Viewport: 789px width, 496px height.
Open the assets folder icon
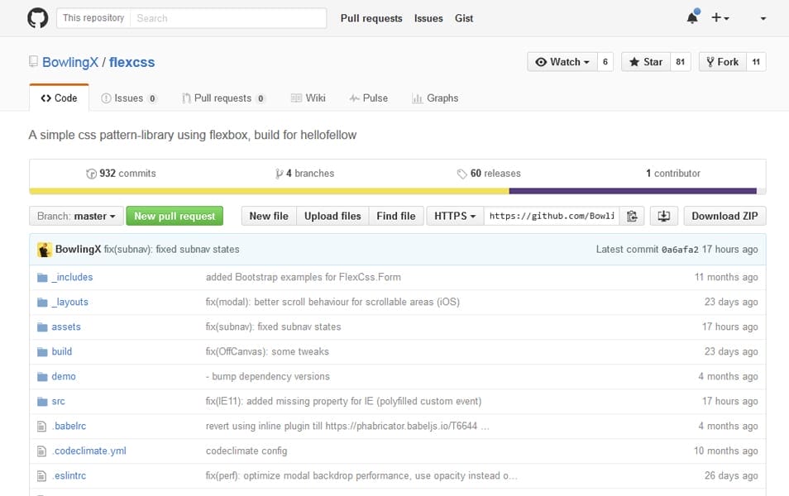click(x=42, y=327)
